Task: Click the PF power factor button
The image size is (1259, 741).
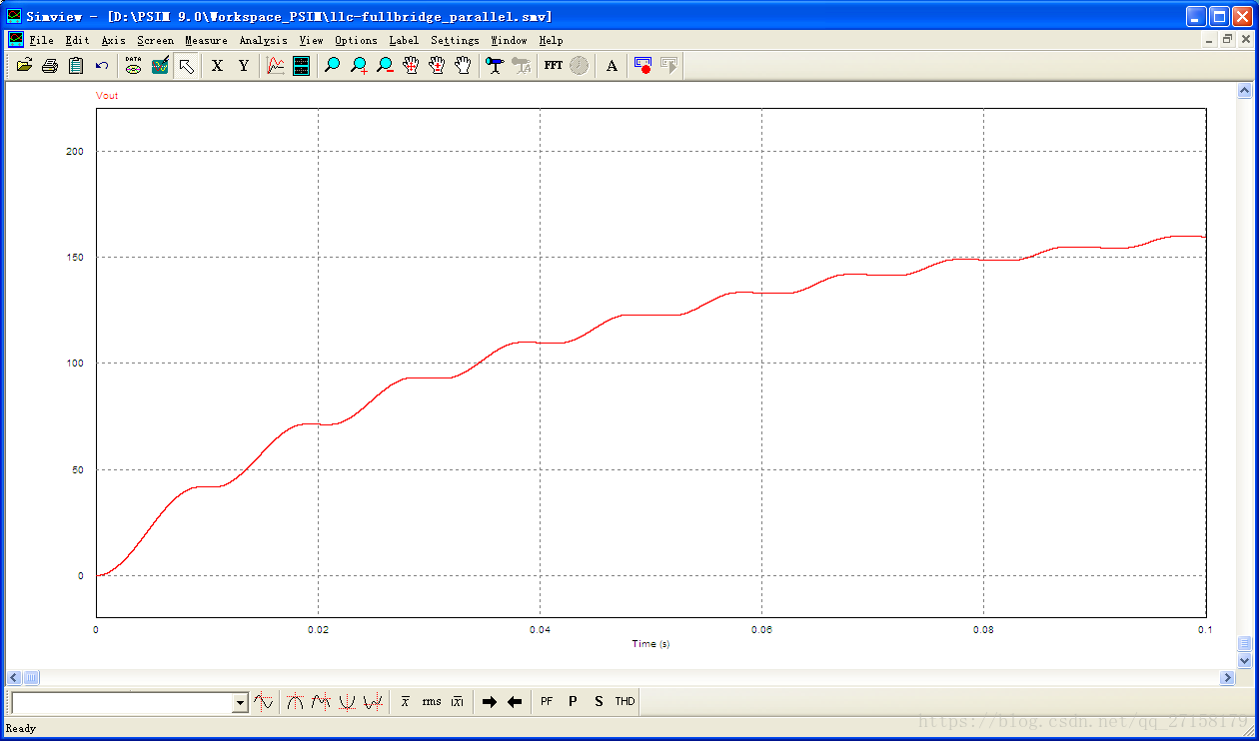Action: click(547, 702)
